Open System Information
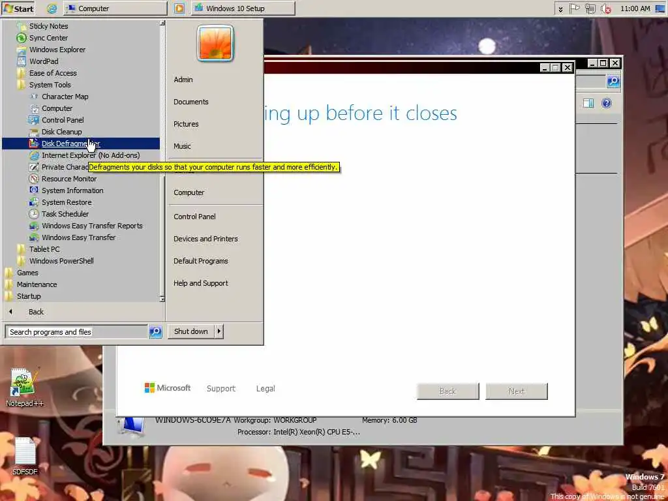 (72, 190)
